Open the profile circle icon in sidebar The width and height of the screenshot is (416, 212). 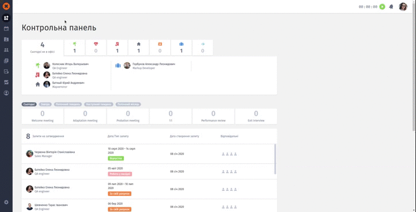coord(6,93)
